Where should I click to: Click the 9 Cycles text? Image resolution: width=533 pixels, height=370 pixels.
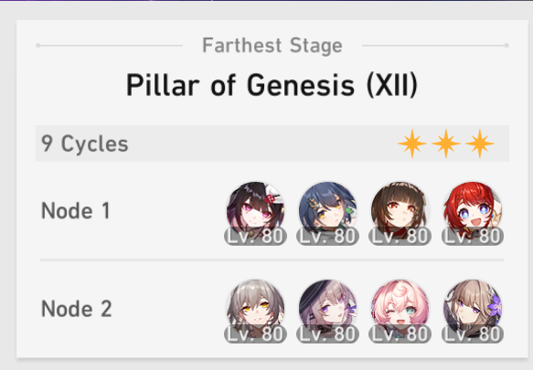click(x=85, y=143)
